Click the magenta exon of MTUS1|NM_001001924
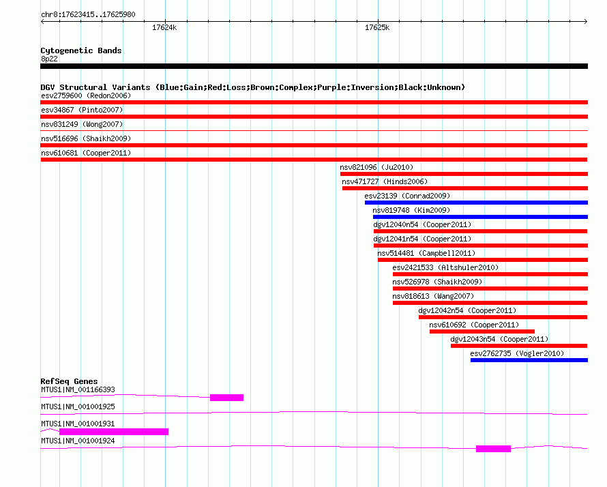Image resolution: width=607 pixels, height=487 pixels. (x=493, y=449)
